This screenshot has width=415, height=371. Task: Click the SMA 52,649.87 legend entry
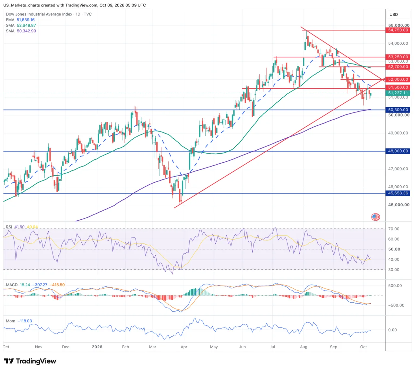pyautogui.click(x=21, y=25)
